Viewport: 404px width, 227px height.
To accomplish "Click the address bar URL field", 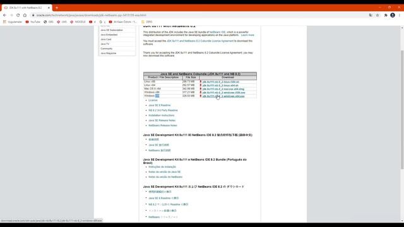I will coord(198,15).
